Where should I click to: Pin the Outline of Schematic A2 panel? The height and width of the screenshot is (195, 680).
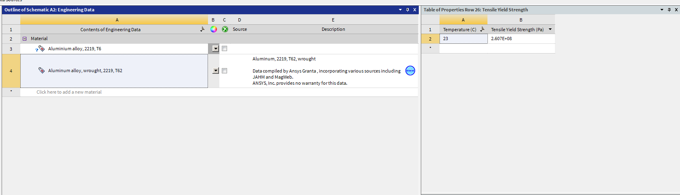[407, 10]
